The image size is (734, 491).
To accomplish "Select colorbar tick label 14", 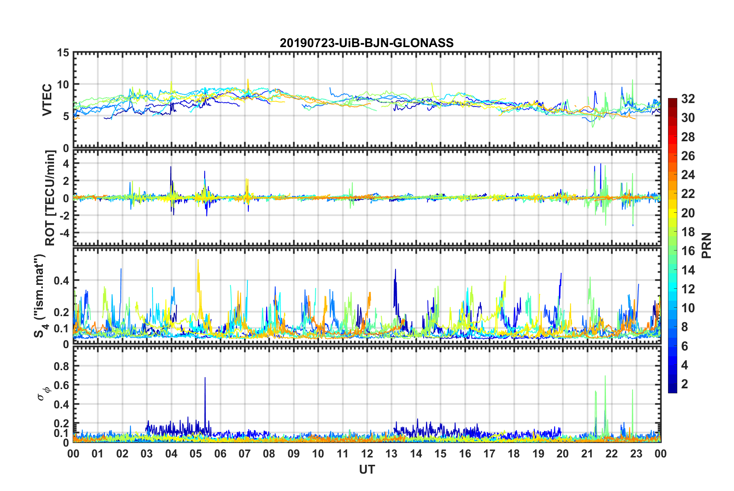I will point(688,270).
